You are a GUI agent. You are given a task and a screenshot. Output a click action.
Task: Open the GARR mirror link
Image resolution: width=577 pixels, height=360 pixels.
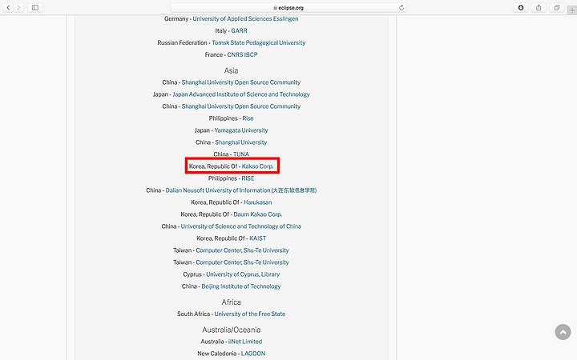point(239,31)
